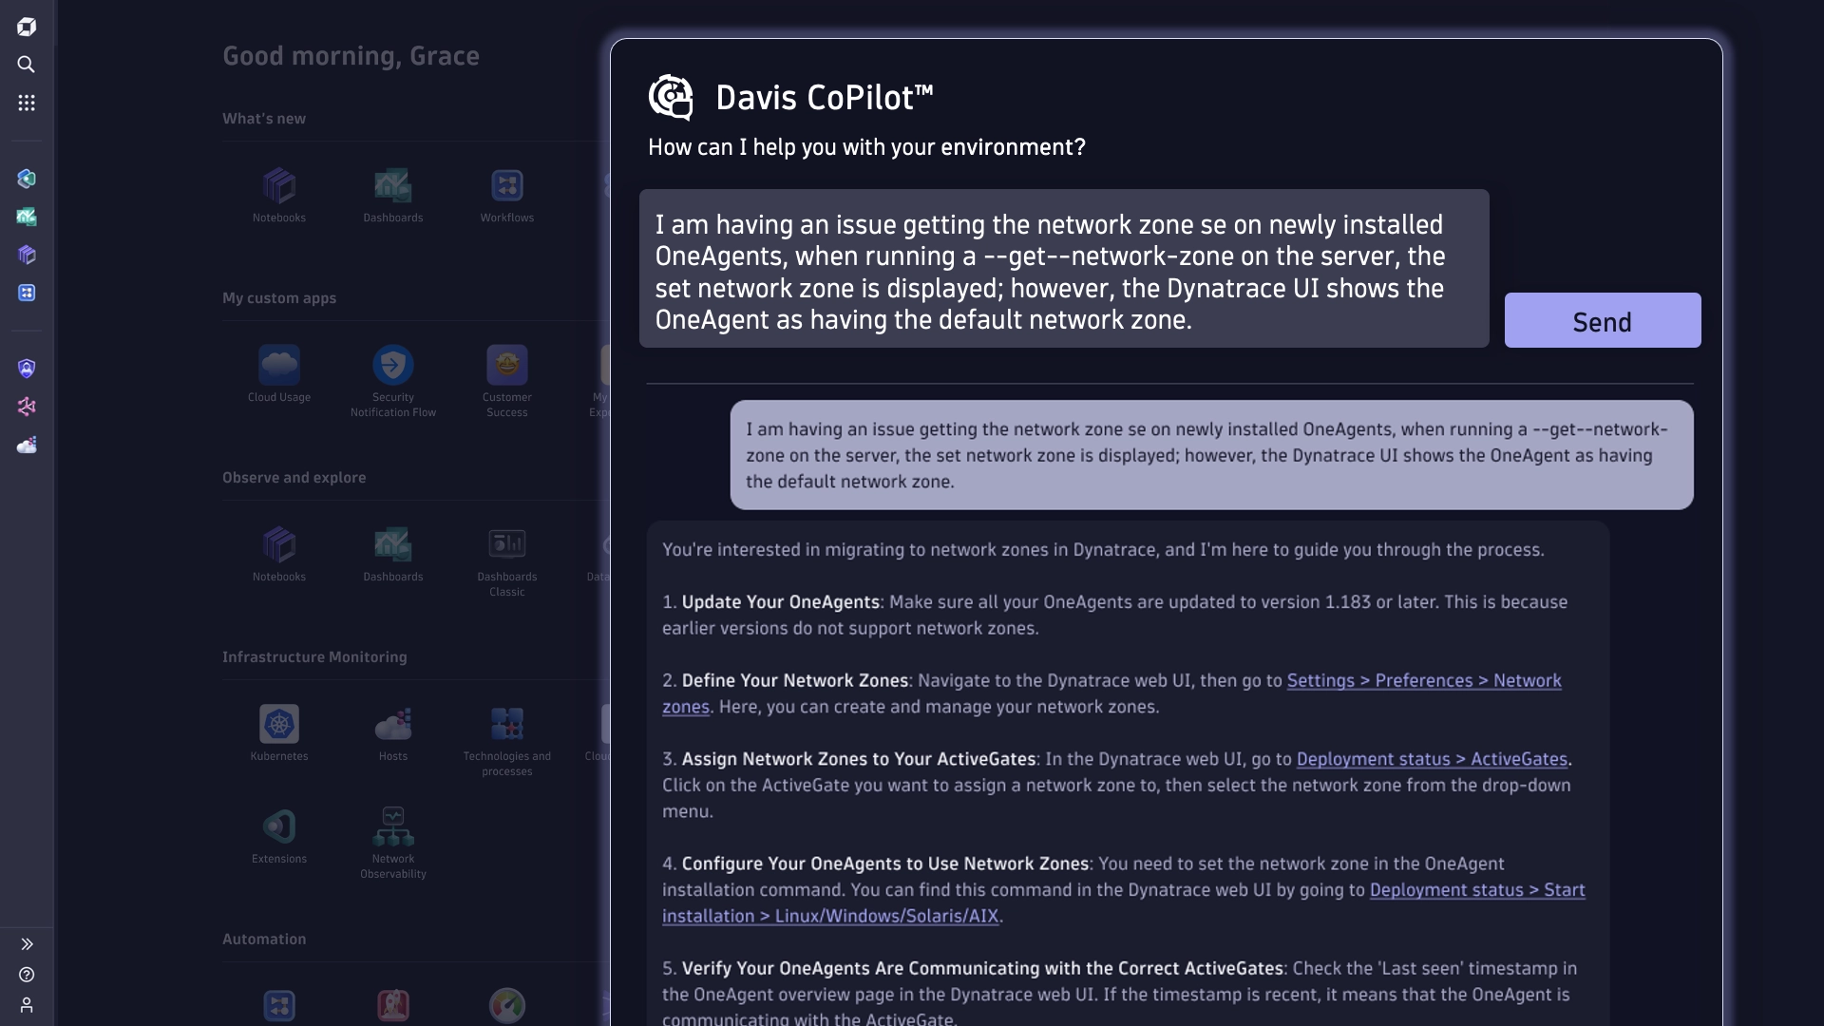Open the Hosts app
The width and height of the screenshot is (1824, 1026).
click(393, 733)
